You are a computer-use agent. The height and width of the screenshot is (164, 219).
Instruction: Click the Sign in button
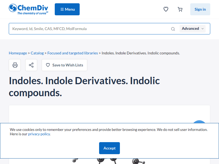[200, 9]
